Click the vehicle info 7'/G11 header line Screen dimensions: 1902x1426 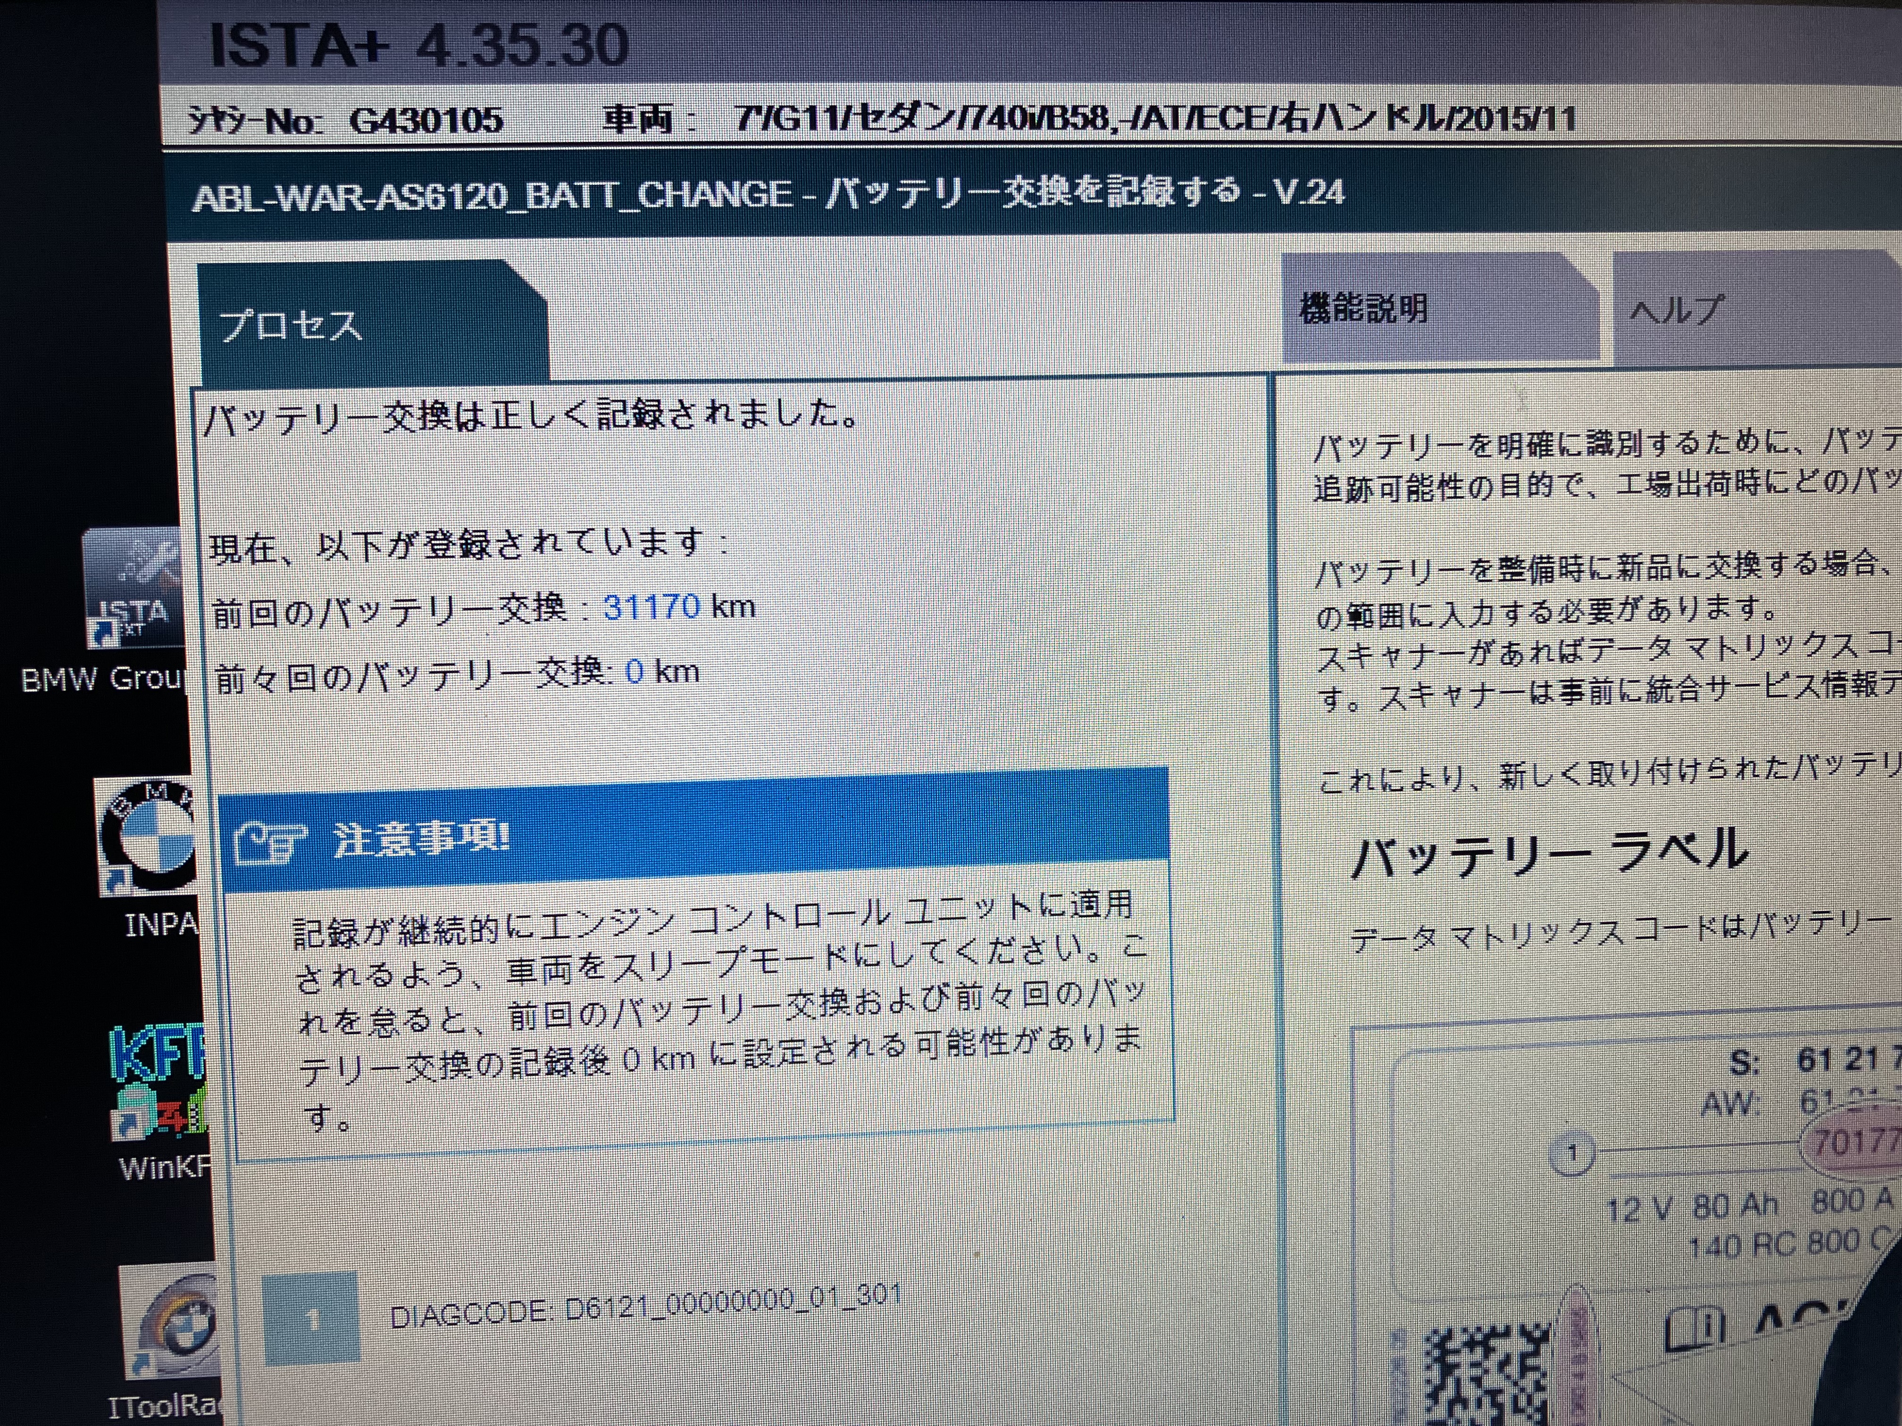coord(1157,118)
